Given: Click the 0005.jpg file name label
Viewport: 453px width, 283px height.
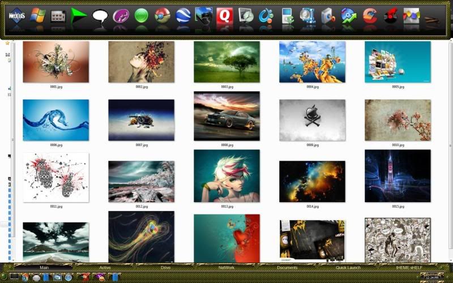Looking at the screenshot, I should pyautogui.click(x=398, y=87).
